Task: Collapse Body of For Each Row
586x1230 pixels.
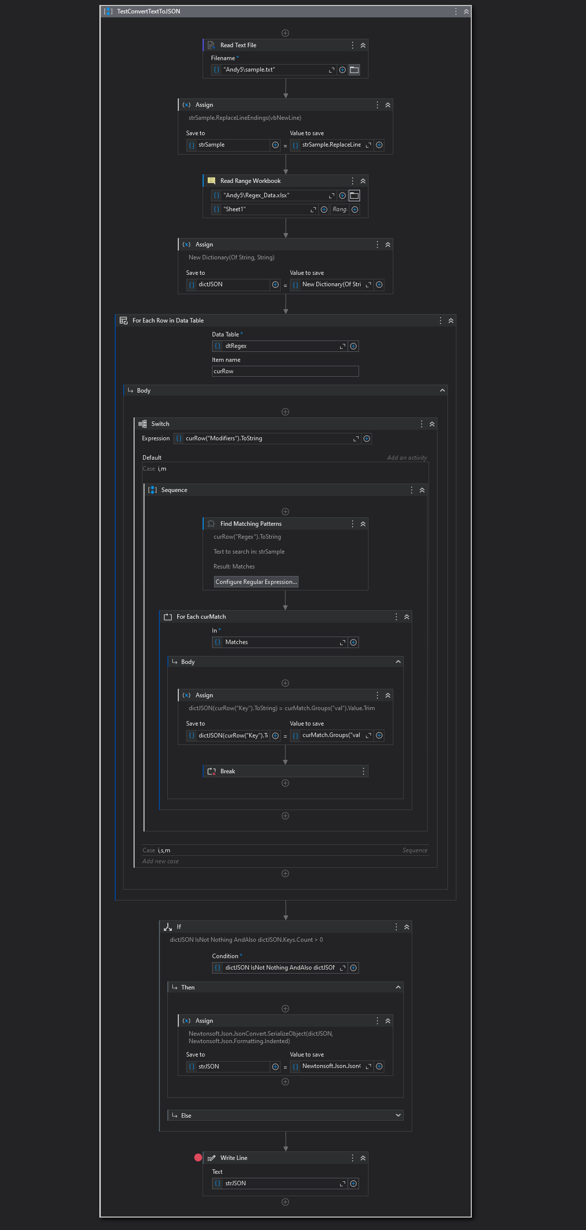Action: 442,391
